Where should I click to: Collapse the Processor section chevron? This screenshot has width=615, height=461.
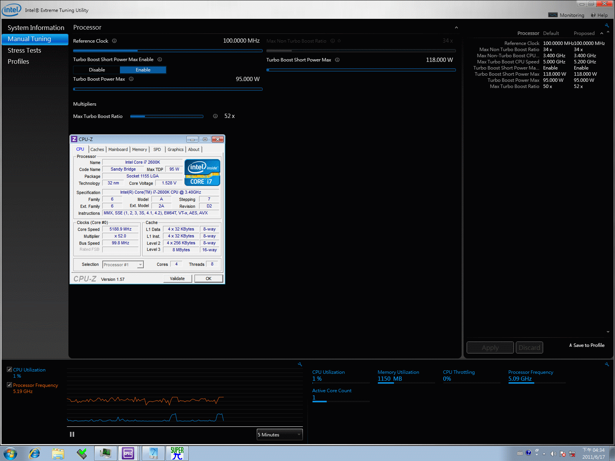[456, 28]
